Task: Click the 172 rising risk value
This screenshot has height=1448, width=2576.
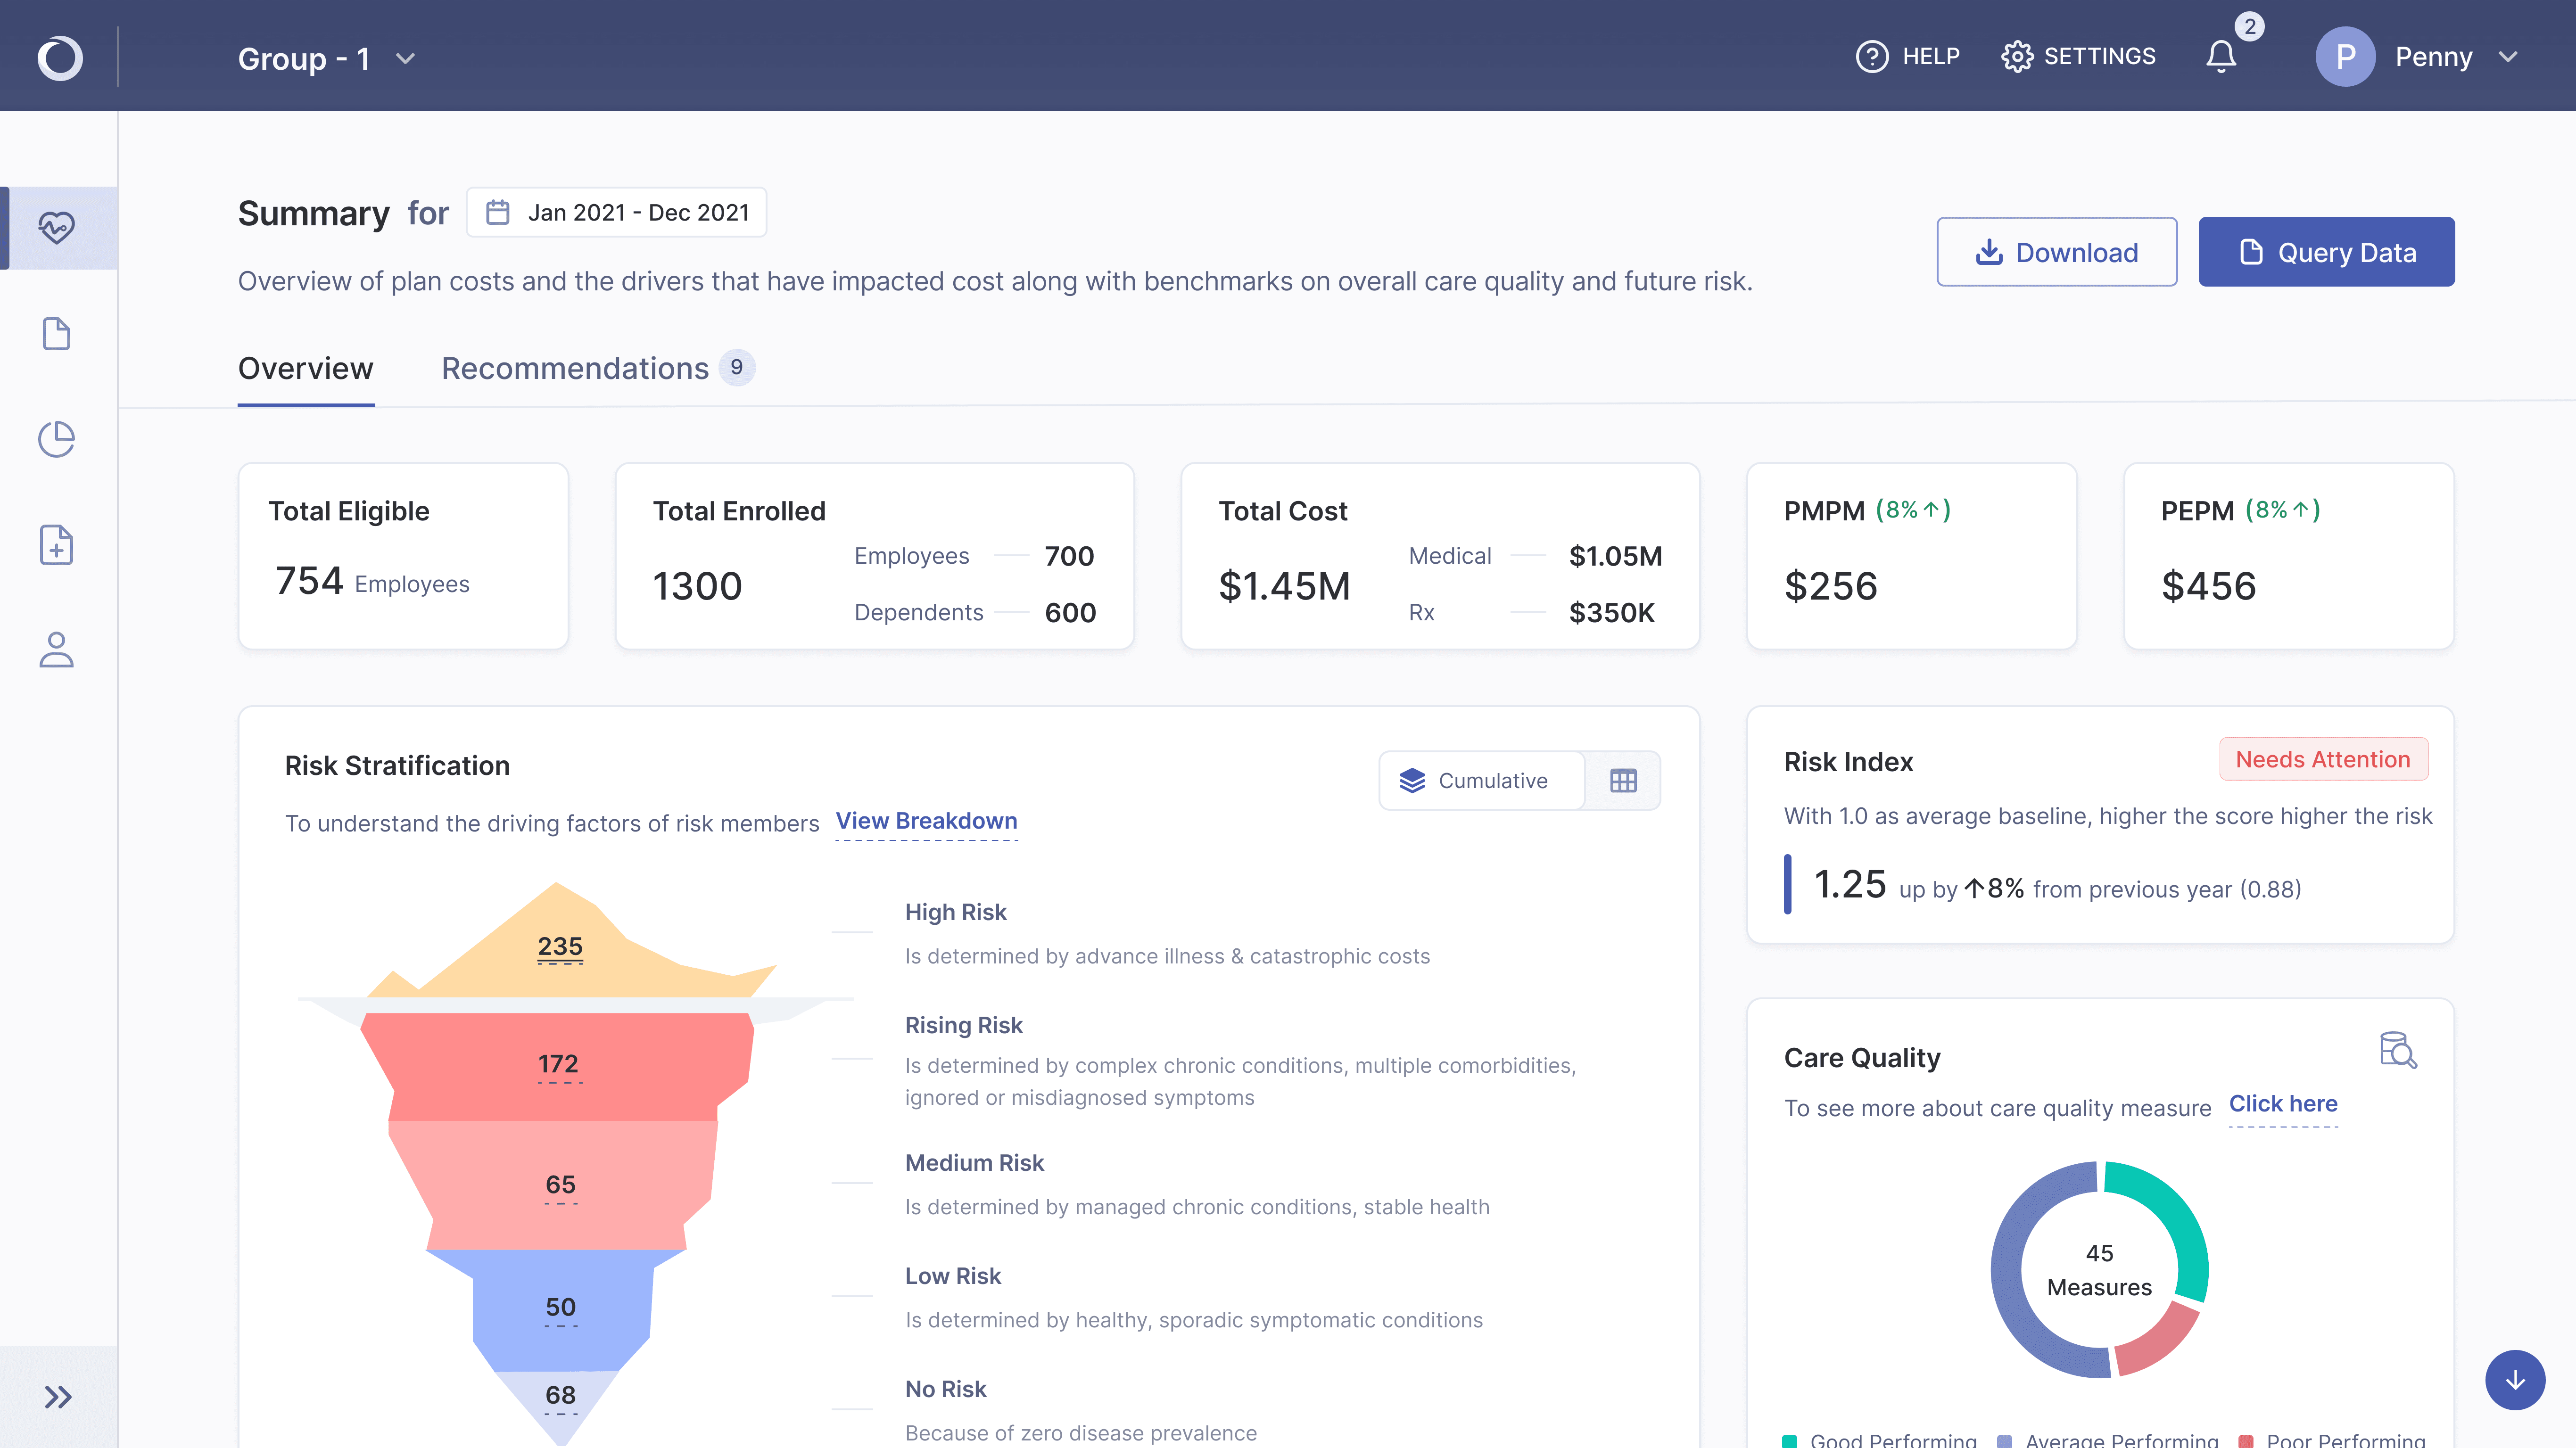Action: tap(559, 1064)
